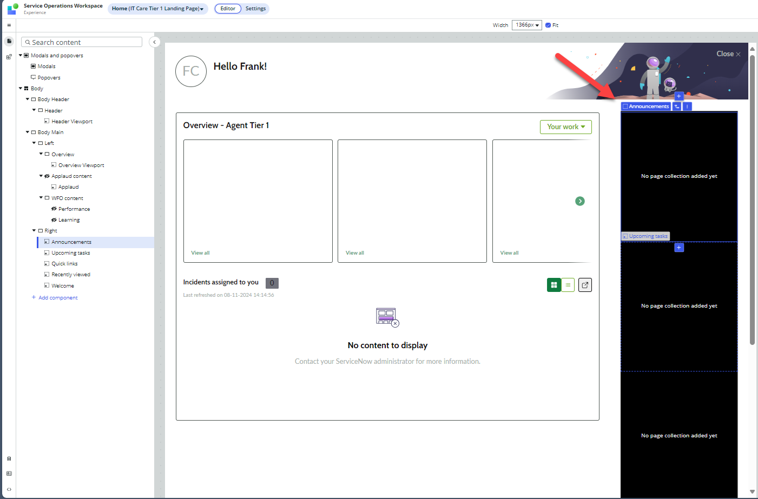Click the no-content illustration icon

pos(387,317)
